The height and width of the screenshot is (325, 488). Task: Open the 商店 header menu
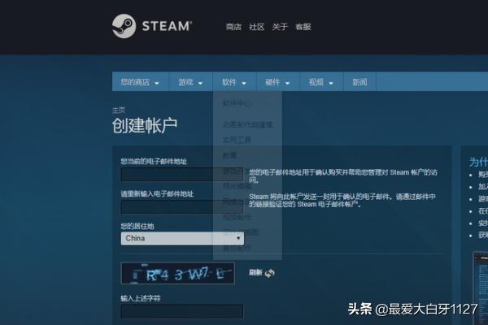pos(233,27)
